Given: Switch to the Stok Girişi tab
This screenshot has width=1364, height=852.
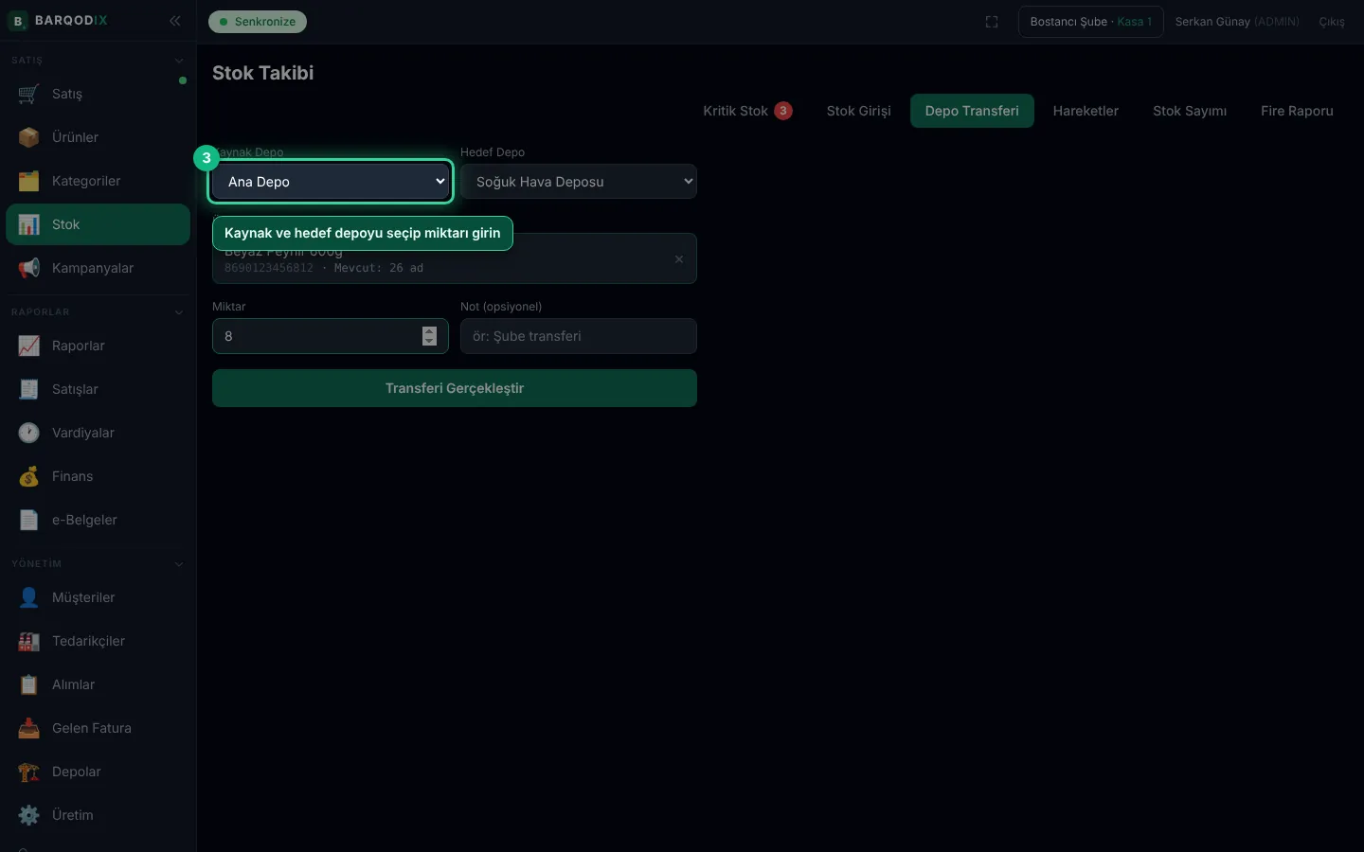Looking at the screenshot, I should [859, 111].
